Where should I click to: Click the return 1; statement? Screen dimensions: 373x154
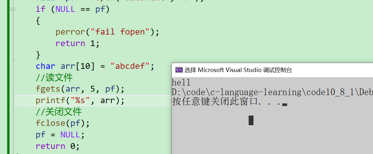coord(77,43)
